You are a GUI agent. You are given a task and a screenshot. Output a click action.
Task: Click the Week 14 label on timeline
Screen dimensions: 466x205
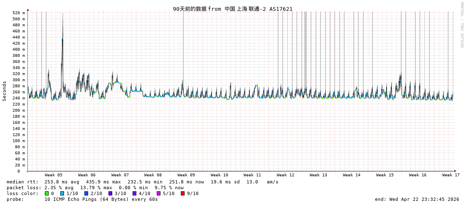pos(352,175)
